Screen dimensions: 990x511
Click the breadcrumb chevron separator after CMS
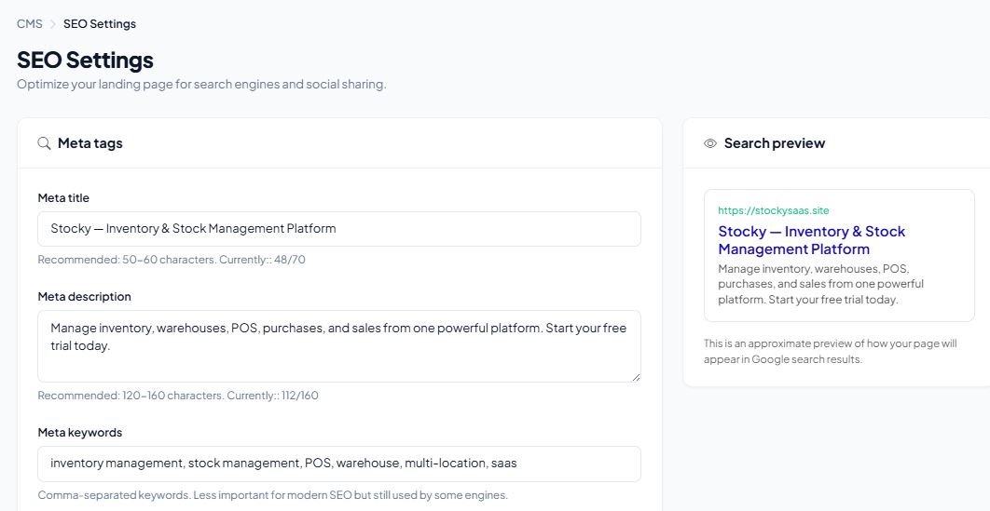click(53, 24)
